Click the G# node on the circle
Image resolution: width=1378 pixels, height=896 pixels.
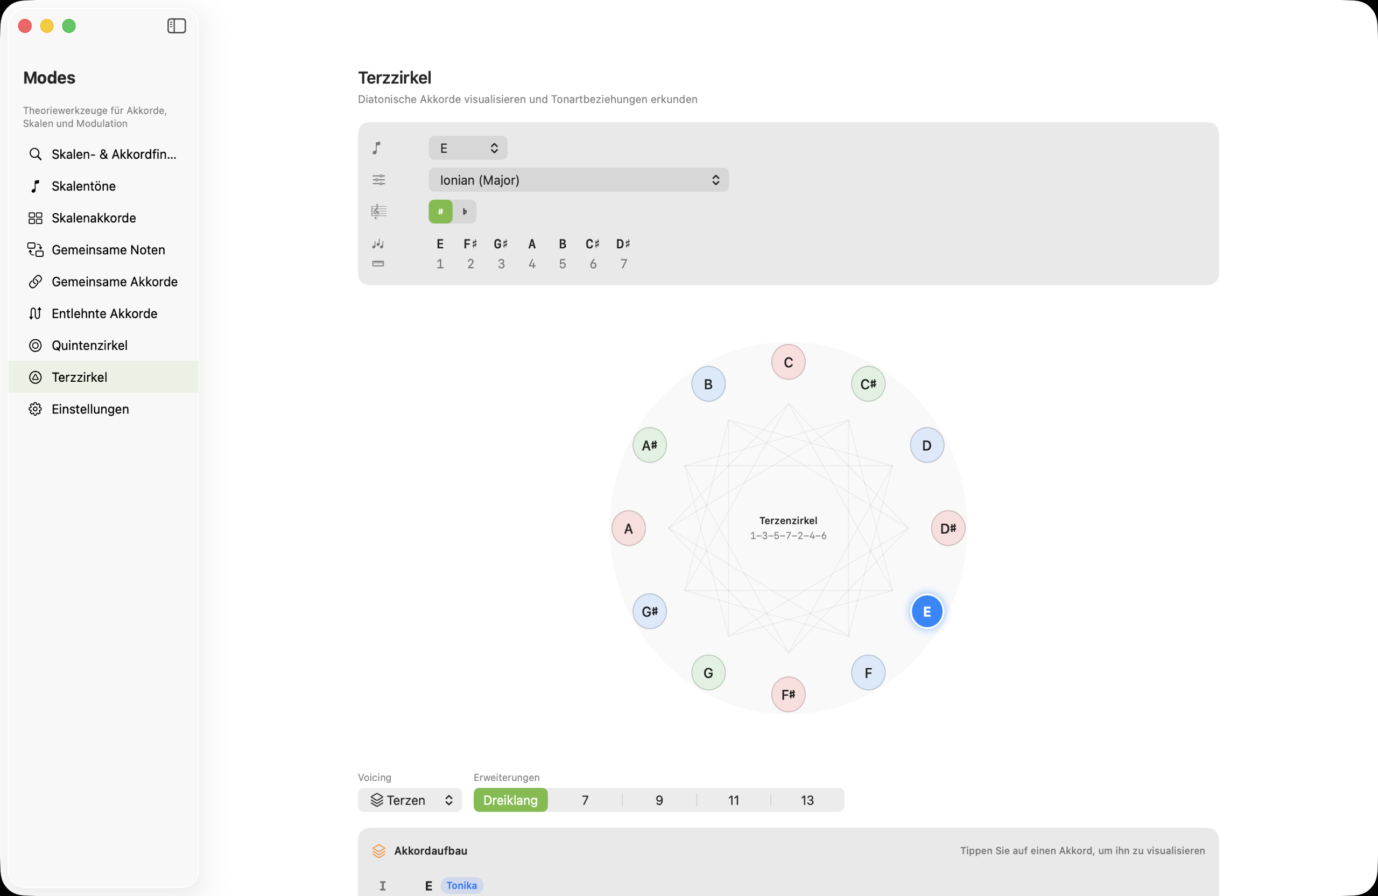pyautogui.click(x=649, y=611)
